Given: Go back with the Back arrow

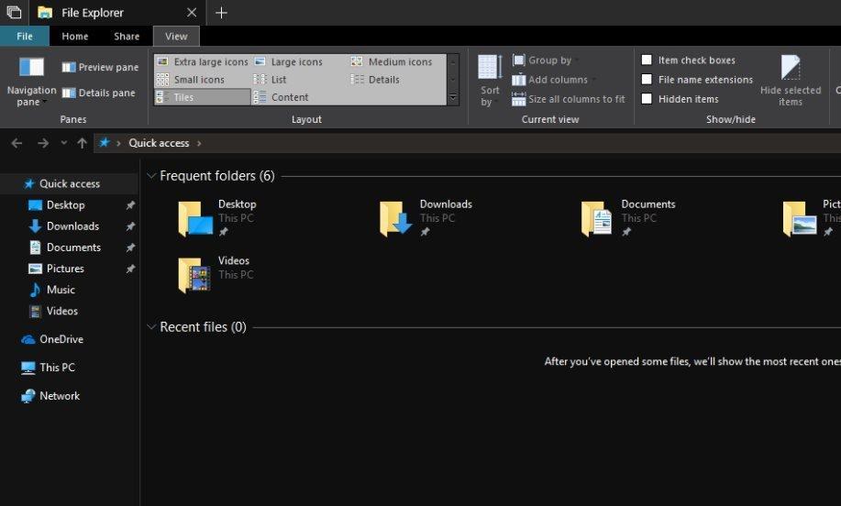Looking at the screenshot, I should point(17,143).
